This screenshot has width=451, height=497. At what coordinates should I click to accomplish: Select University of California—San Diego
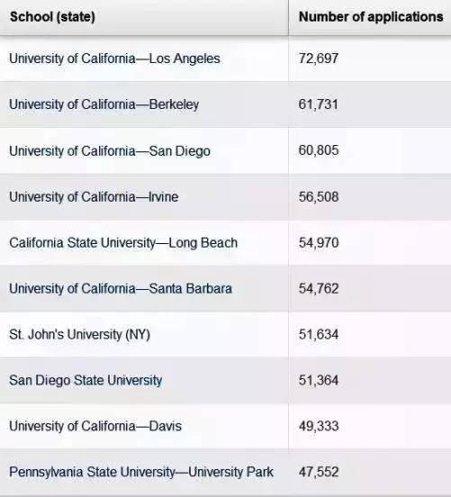pyautogui.click(x=110, y=151)
